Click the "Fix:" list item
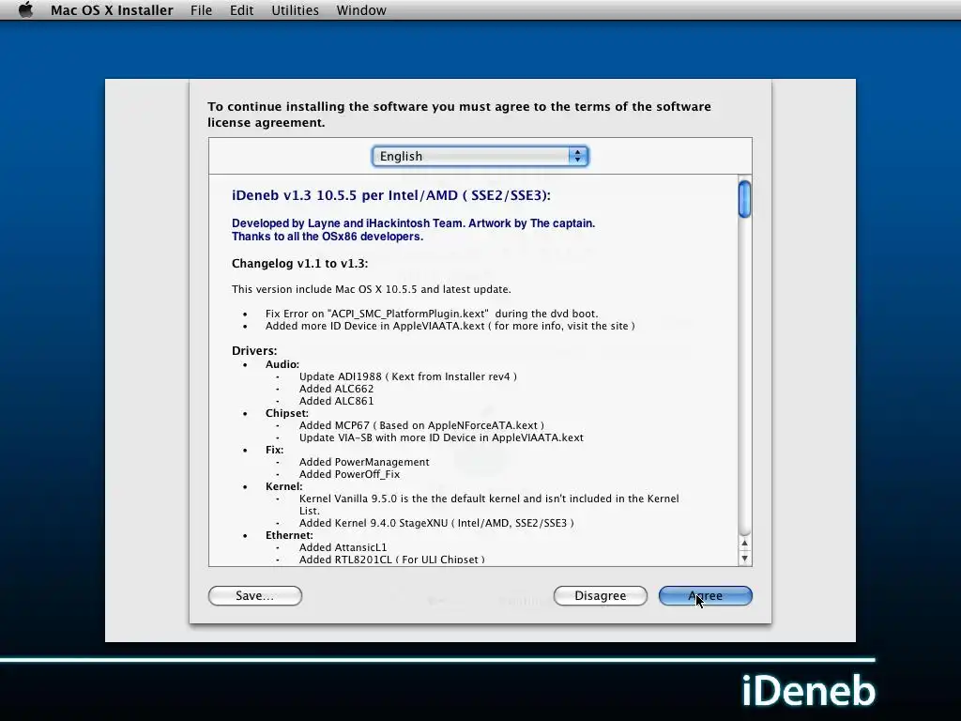961x721 pixels. coord(275,450)
